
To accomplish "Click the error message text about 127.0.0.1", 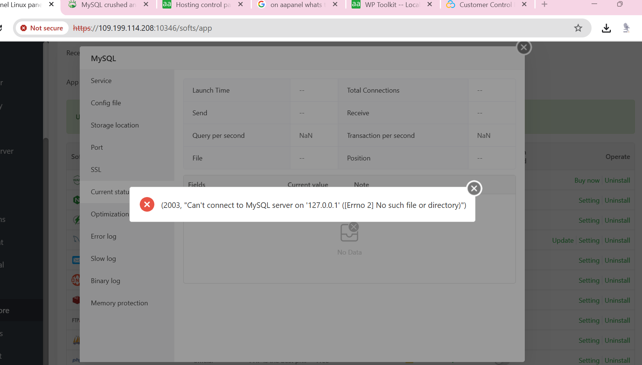I will (314, 205).
